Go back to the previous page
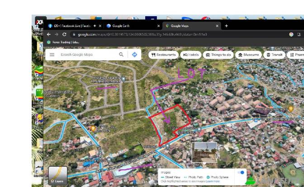Image resolution: width=304 pixels, height=187 pixels. click(x=49, y=34)
